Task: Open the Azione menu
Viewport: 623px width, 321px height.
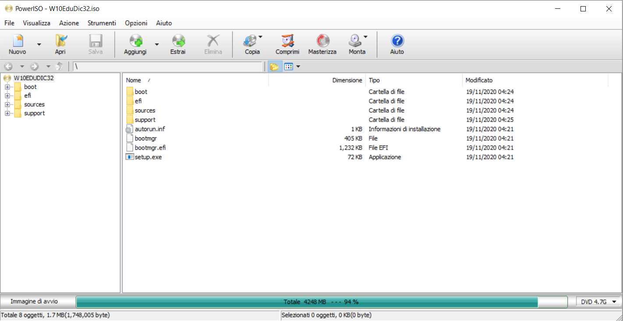Action: (69, 23)
